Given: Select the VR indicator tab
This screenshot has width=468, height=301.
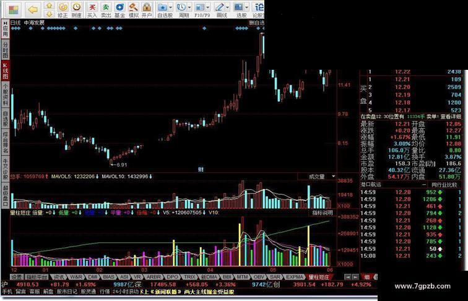Looking at the screenshot, I should [x=137, y=277].
